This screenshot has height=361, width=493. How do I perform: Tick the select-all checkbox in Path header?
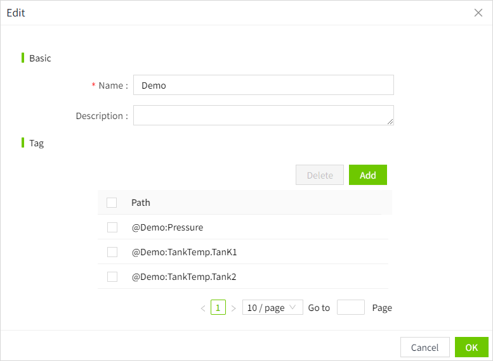coord(112,203)
